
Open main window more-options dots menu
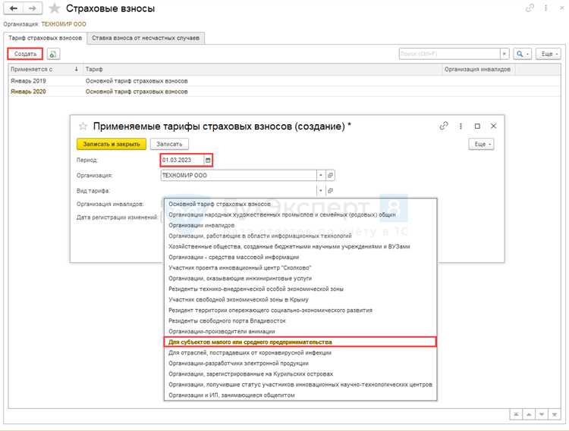click(545, 8)
